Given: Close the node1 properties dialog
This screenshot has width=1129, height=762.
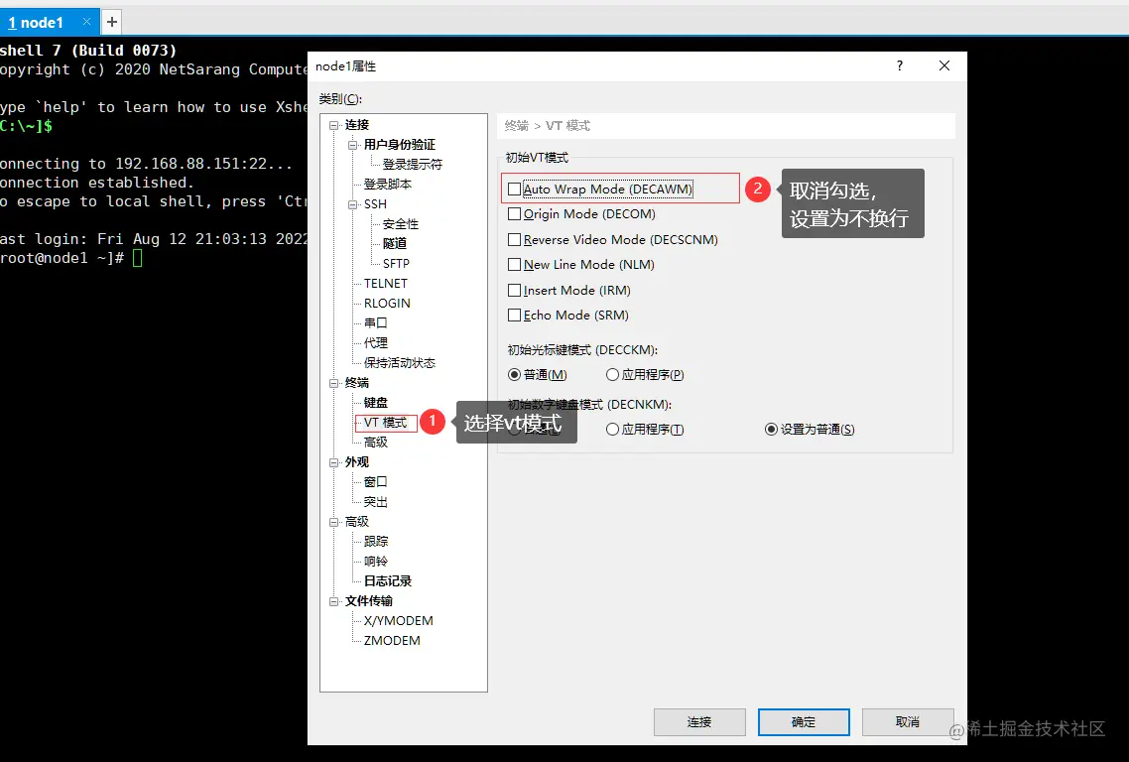Looking at the screenshot, I should (943, 65).
